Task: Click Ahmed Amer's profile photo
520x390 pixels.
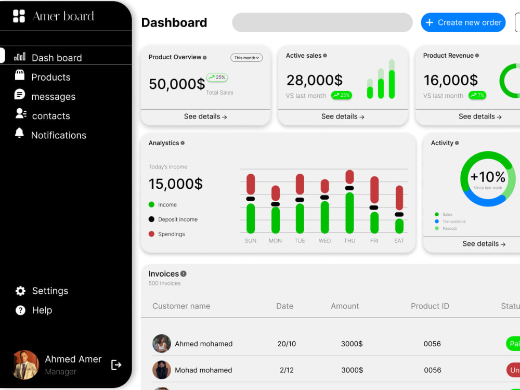Action: click(x=25, y=365)
